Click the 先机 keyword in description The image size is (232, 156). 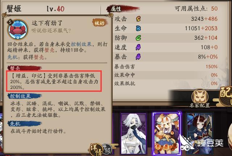pyautogui.click(x=12, y=57)
